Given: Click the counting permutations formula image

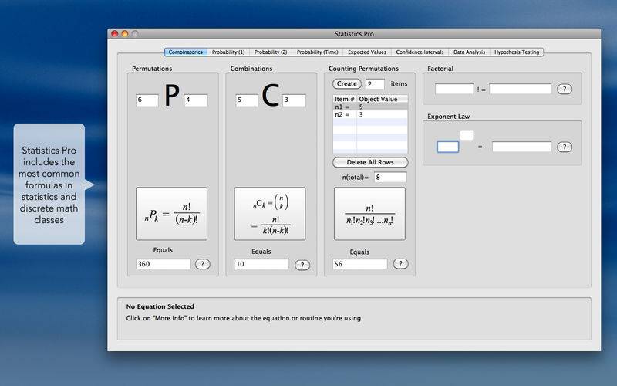Looking at the screenshot, I should point(369,214).
